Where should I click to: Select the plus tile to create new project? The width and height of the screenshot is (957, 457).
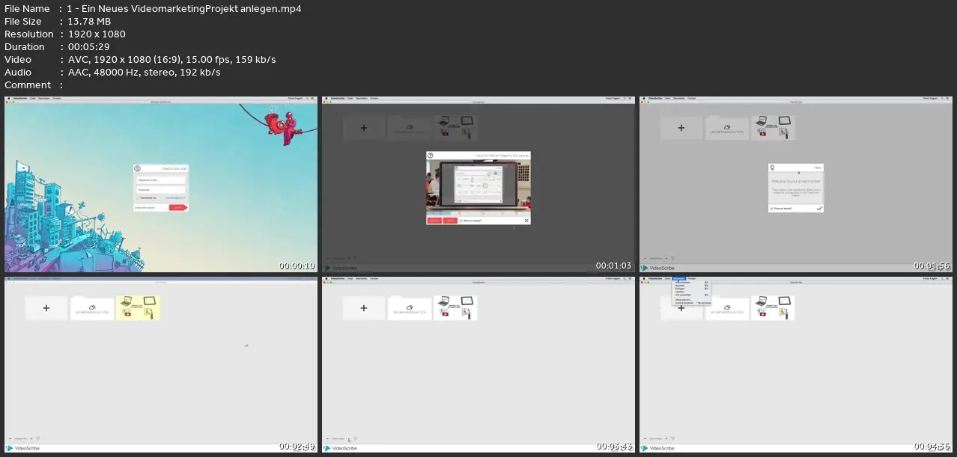(364, 127)
